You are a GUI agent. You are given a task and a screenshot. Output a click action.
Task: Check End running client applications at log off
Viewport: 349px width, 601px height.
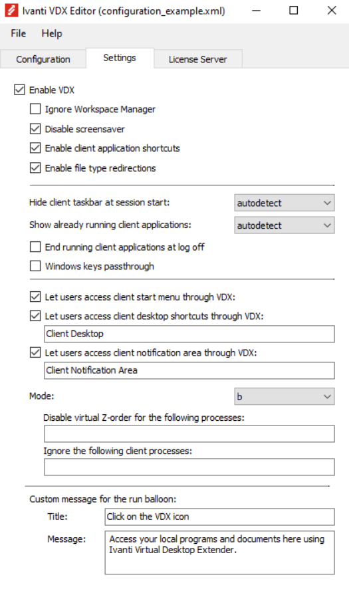click(35, 247)
